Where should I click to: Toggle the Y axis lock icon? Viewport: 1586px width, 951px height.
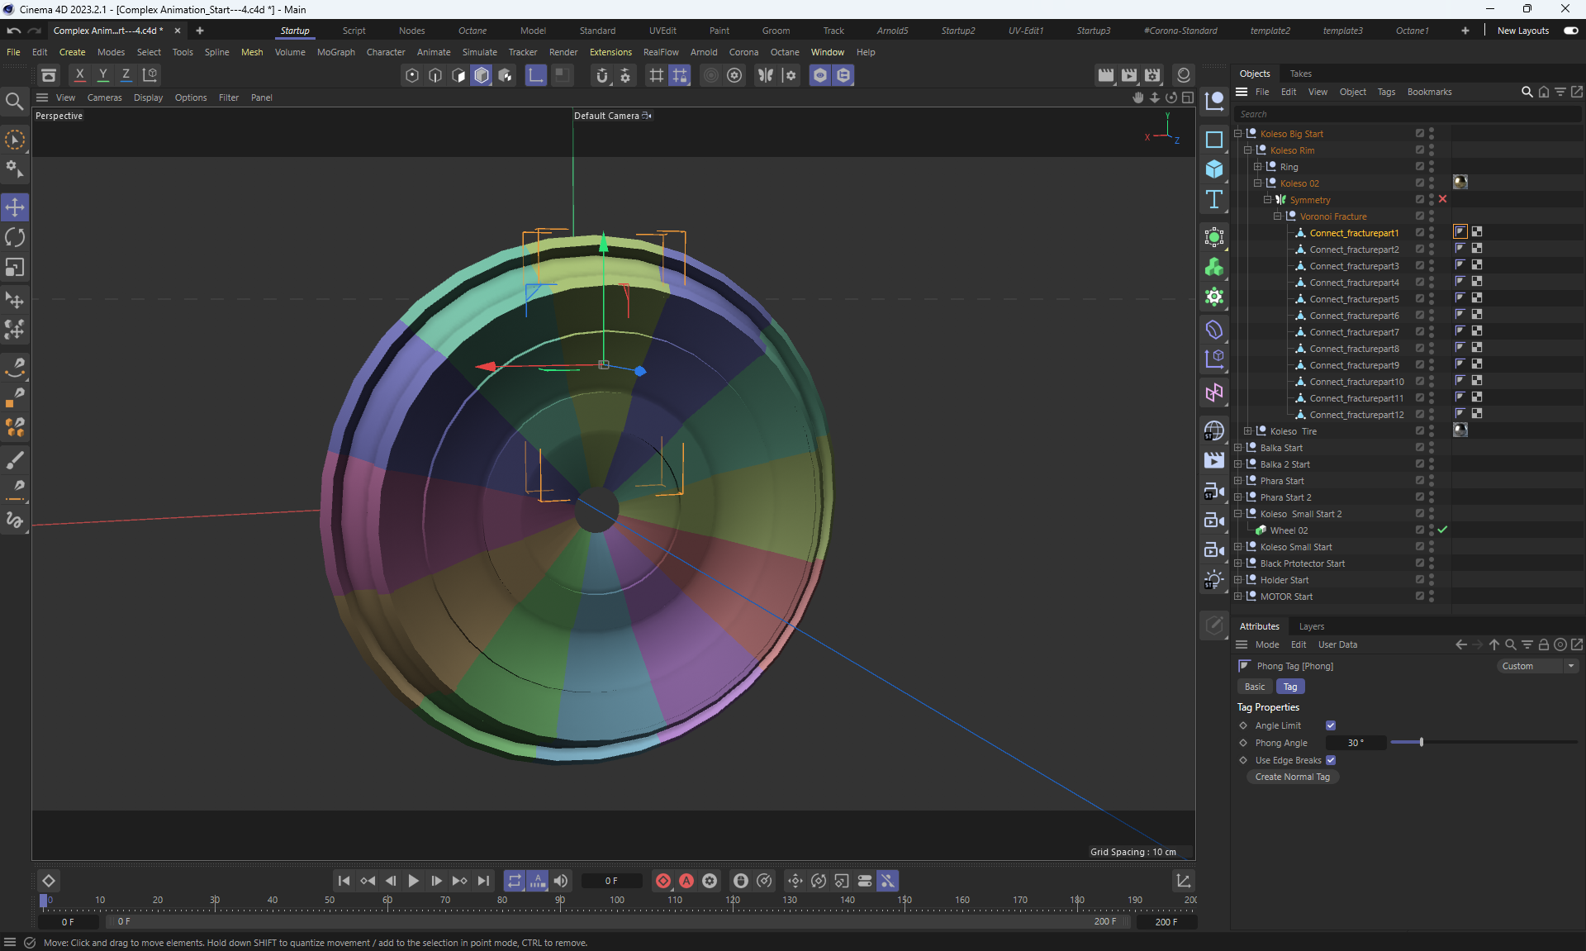pos(102,74)
